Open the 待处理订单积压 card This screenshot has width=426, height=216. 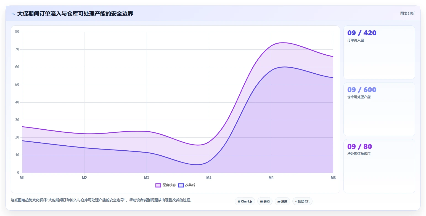click(x=379, y=166)
